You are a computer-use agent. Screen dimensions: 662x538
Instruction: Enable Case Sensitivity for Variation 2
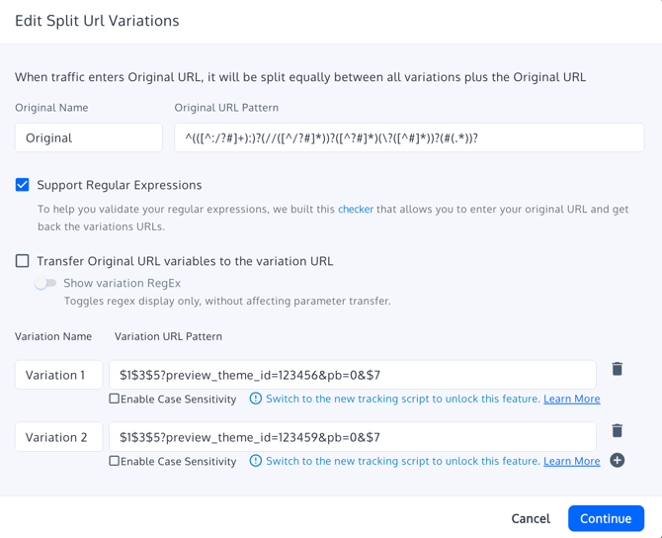point(115,461)
